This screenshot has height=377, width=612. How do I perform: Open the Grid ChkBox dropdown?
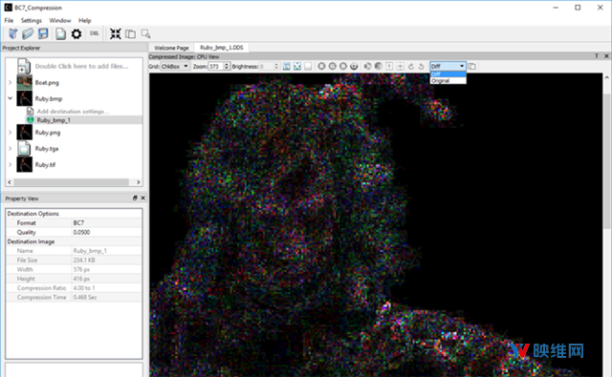[x=175, y=66]
